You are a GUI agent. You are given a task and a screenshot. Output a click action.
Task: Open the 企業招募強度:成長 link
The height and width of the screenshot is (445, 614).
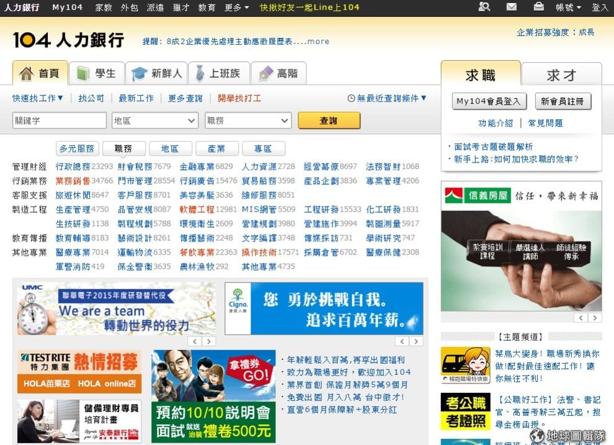point(555,32)
